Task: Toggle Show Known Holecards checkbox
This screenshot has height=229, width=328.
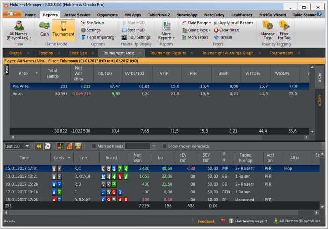Action: 164,146
